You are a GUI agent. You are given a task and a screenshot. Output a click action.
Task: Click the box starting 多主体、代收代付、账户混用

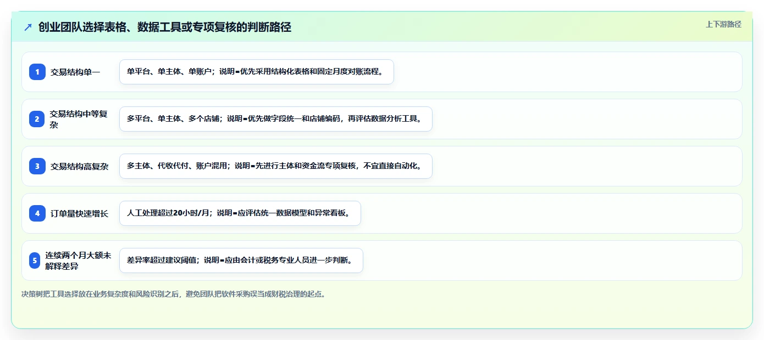click(x=276, y=166)
